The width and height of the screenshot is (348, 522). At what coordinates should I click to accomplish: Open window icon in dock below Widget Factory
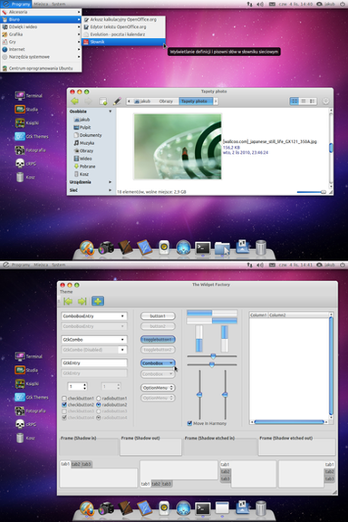coord(222,508)
